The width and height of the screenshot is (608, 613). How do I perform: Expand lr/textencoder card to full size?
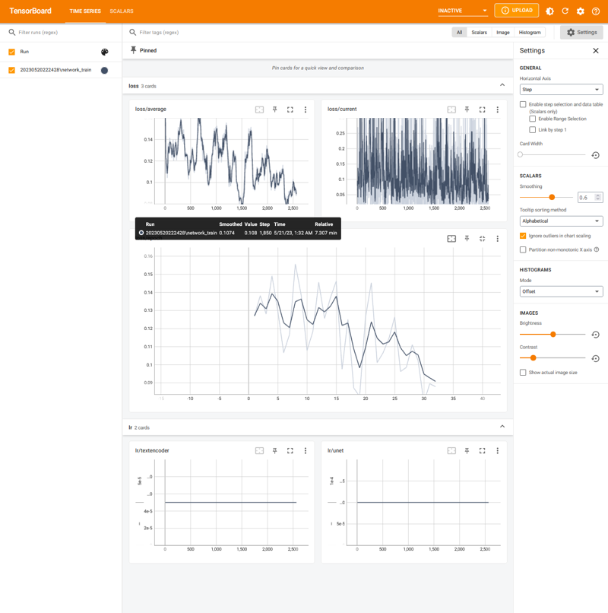[x=290, y=451]
